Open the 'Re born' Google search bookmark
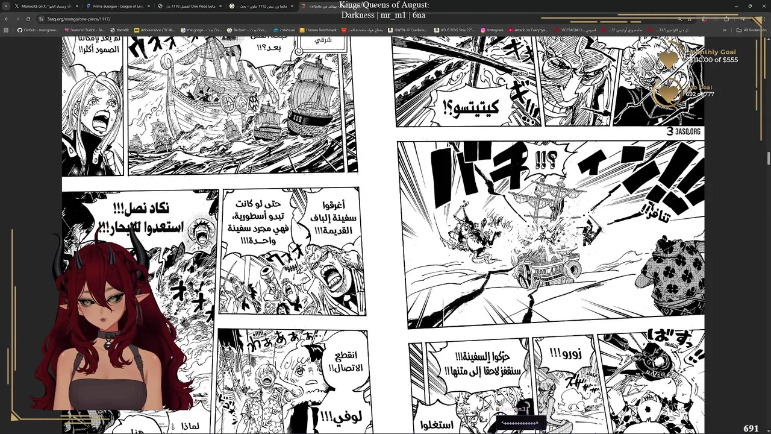This screenshot has height=434, width=771. click(x=247, y=30)
